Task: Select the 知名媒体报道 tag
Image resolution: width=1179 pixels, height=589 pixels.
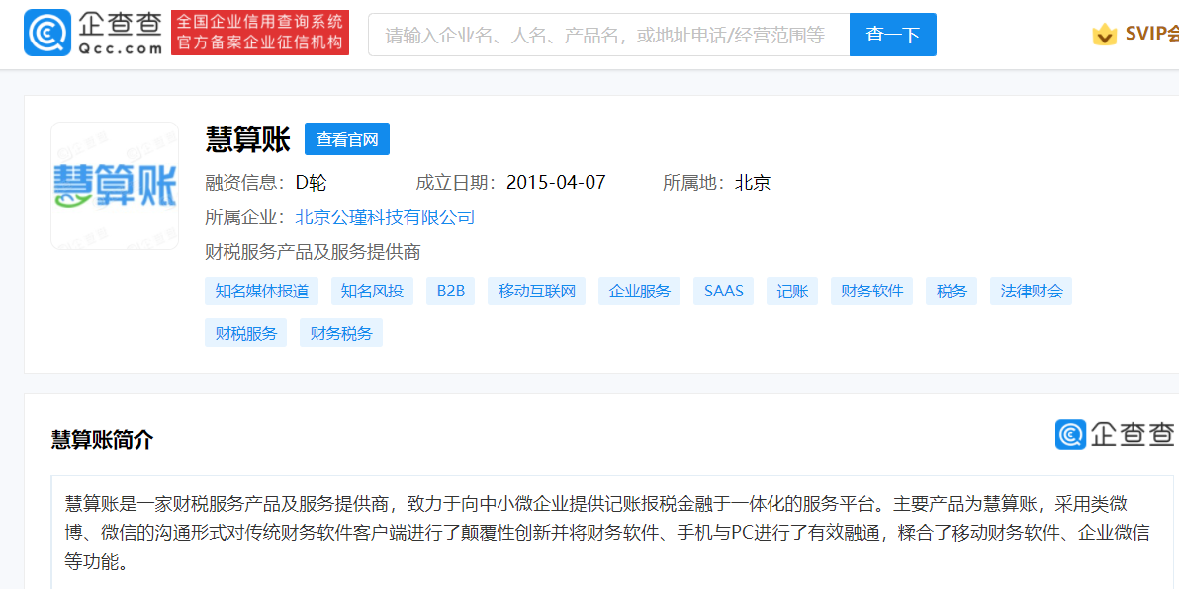Action: pos(262,292)
